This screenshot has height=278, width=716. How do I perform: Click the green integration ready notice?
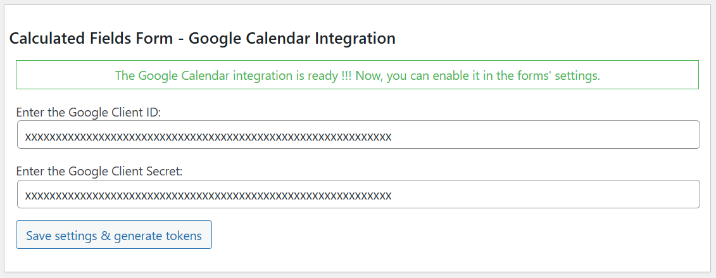tap(357, 75)
